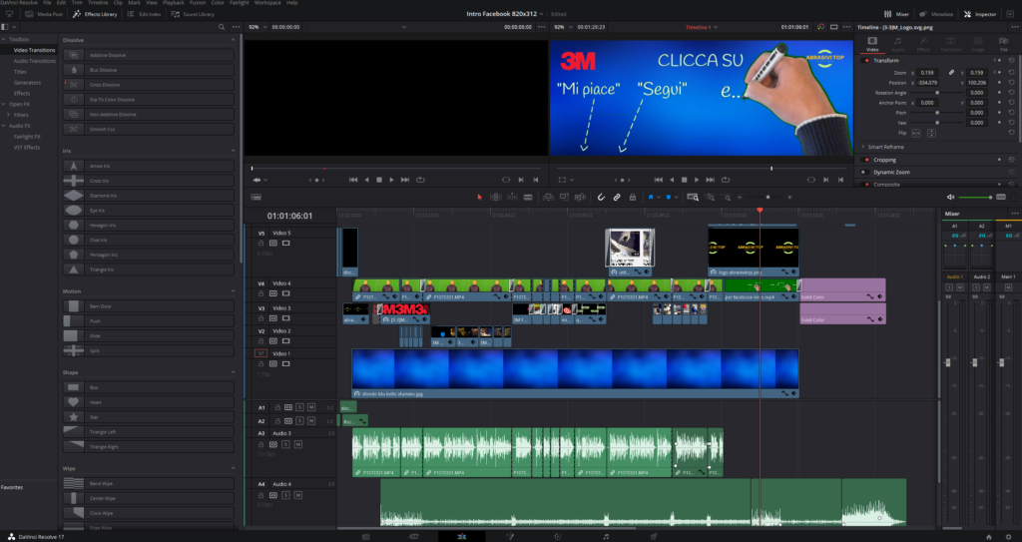Open the Timeline View Options icon
This screenshot has height=542, width=1022.
click(x=256, y=197)
